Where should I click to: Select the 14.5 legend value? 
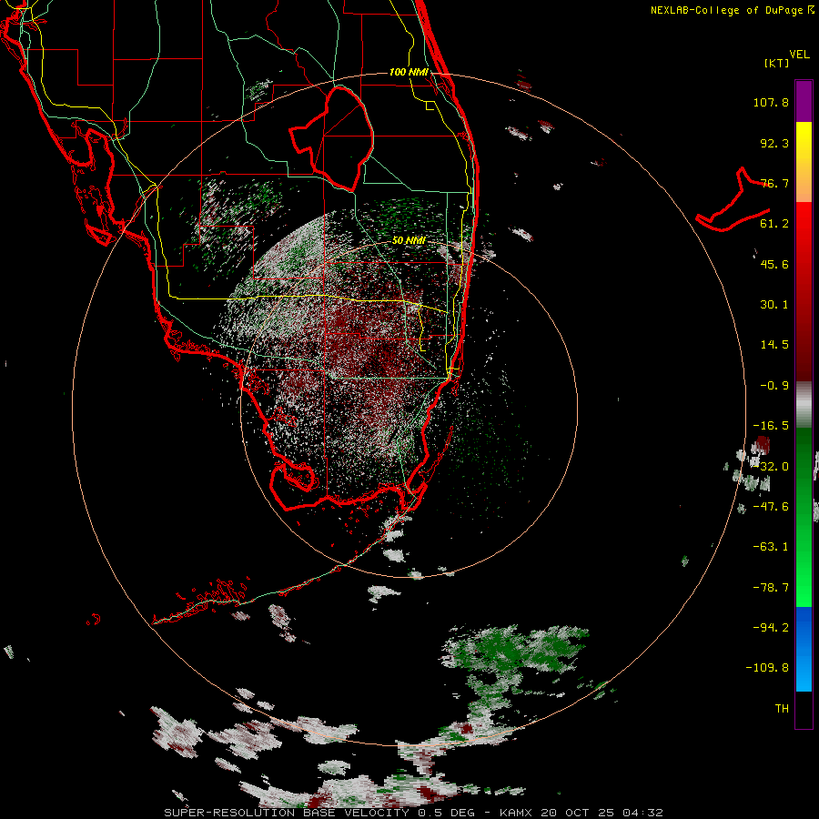pos(774,345)
